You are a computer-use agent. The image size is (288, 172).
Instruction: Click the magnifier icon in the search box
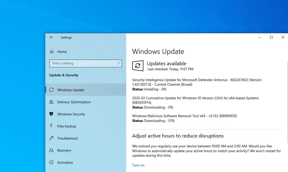118,63
